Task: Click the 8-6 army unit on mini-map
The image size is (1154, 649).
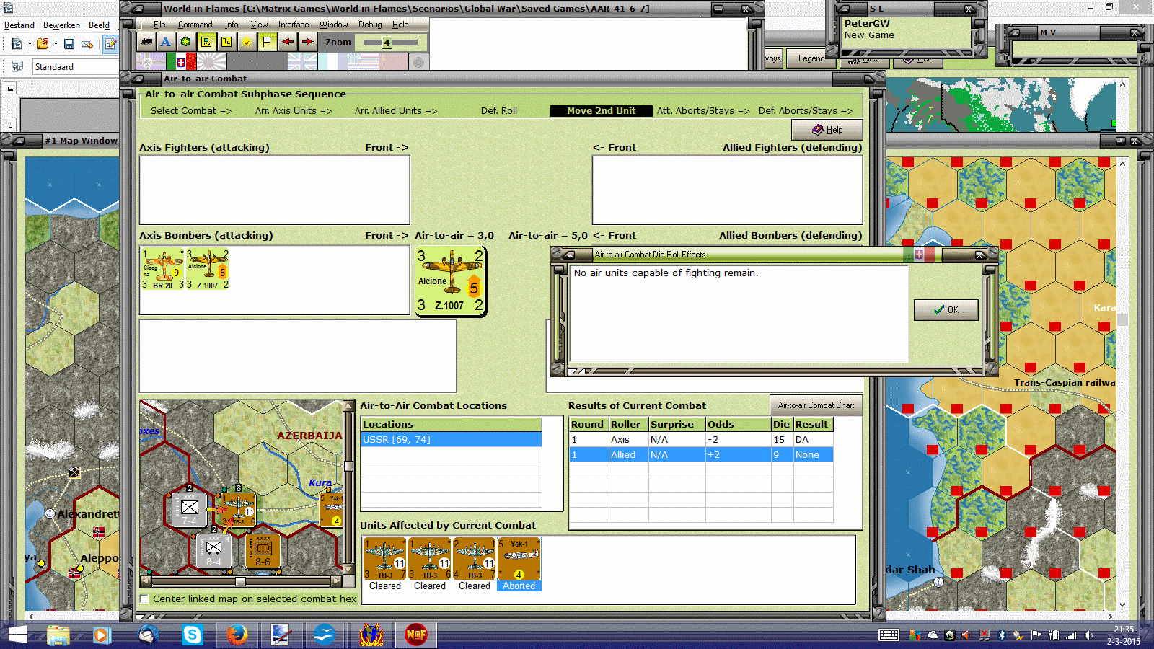Action: [263, 551]
